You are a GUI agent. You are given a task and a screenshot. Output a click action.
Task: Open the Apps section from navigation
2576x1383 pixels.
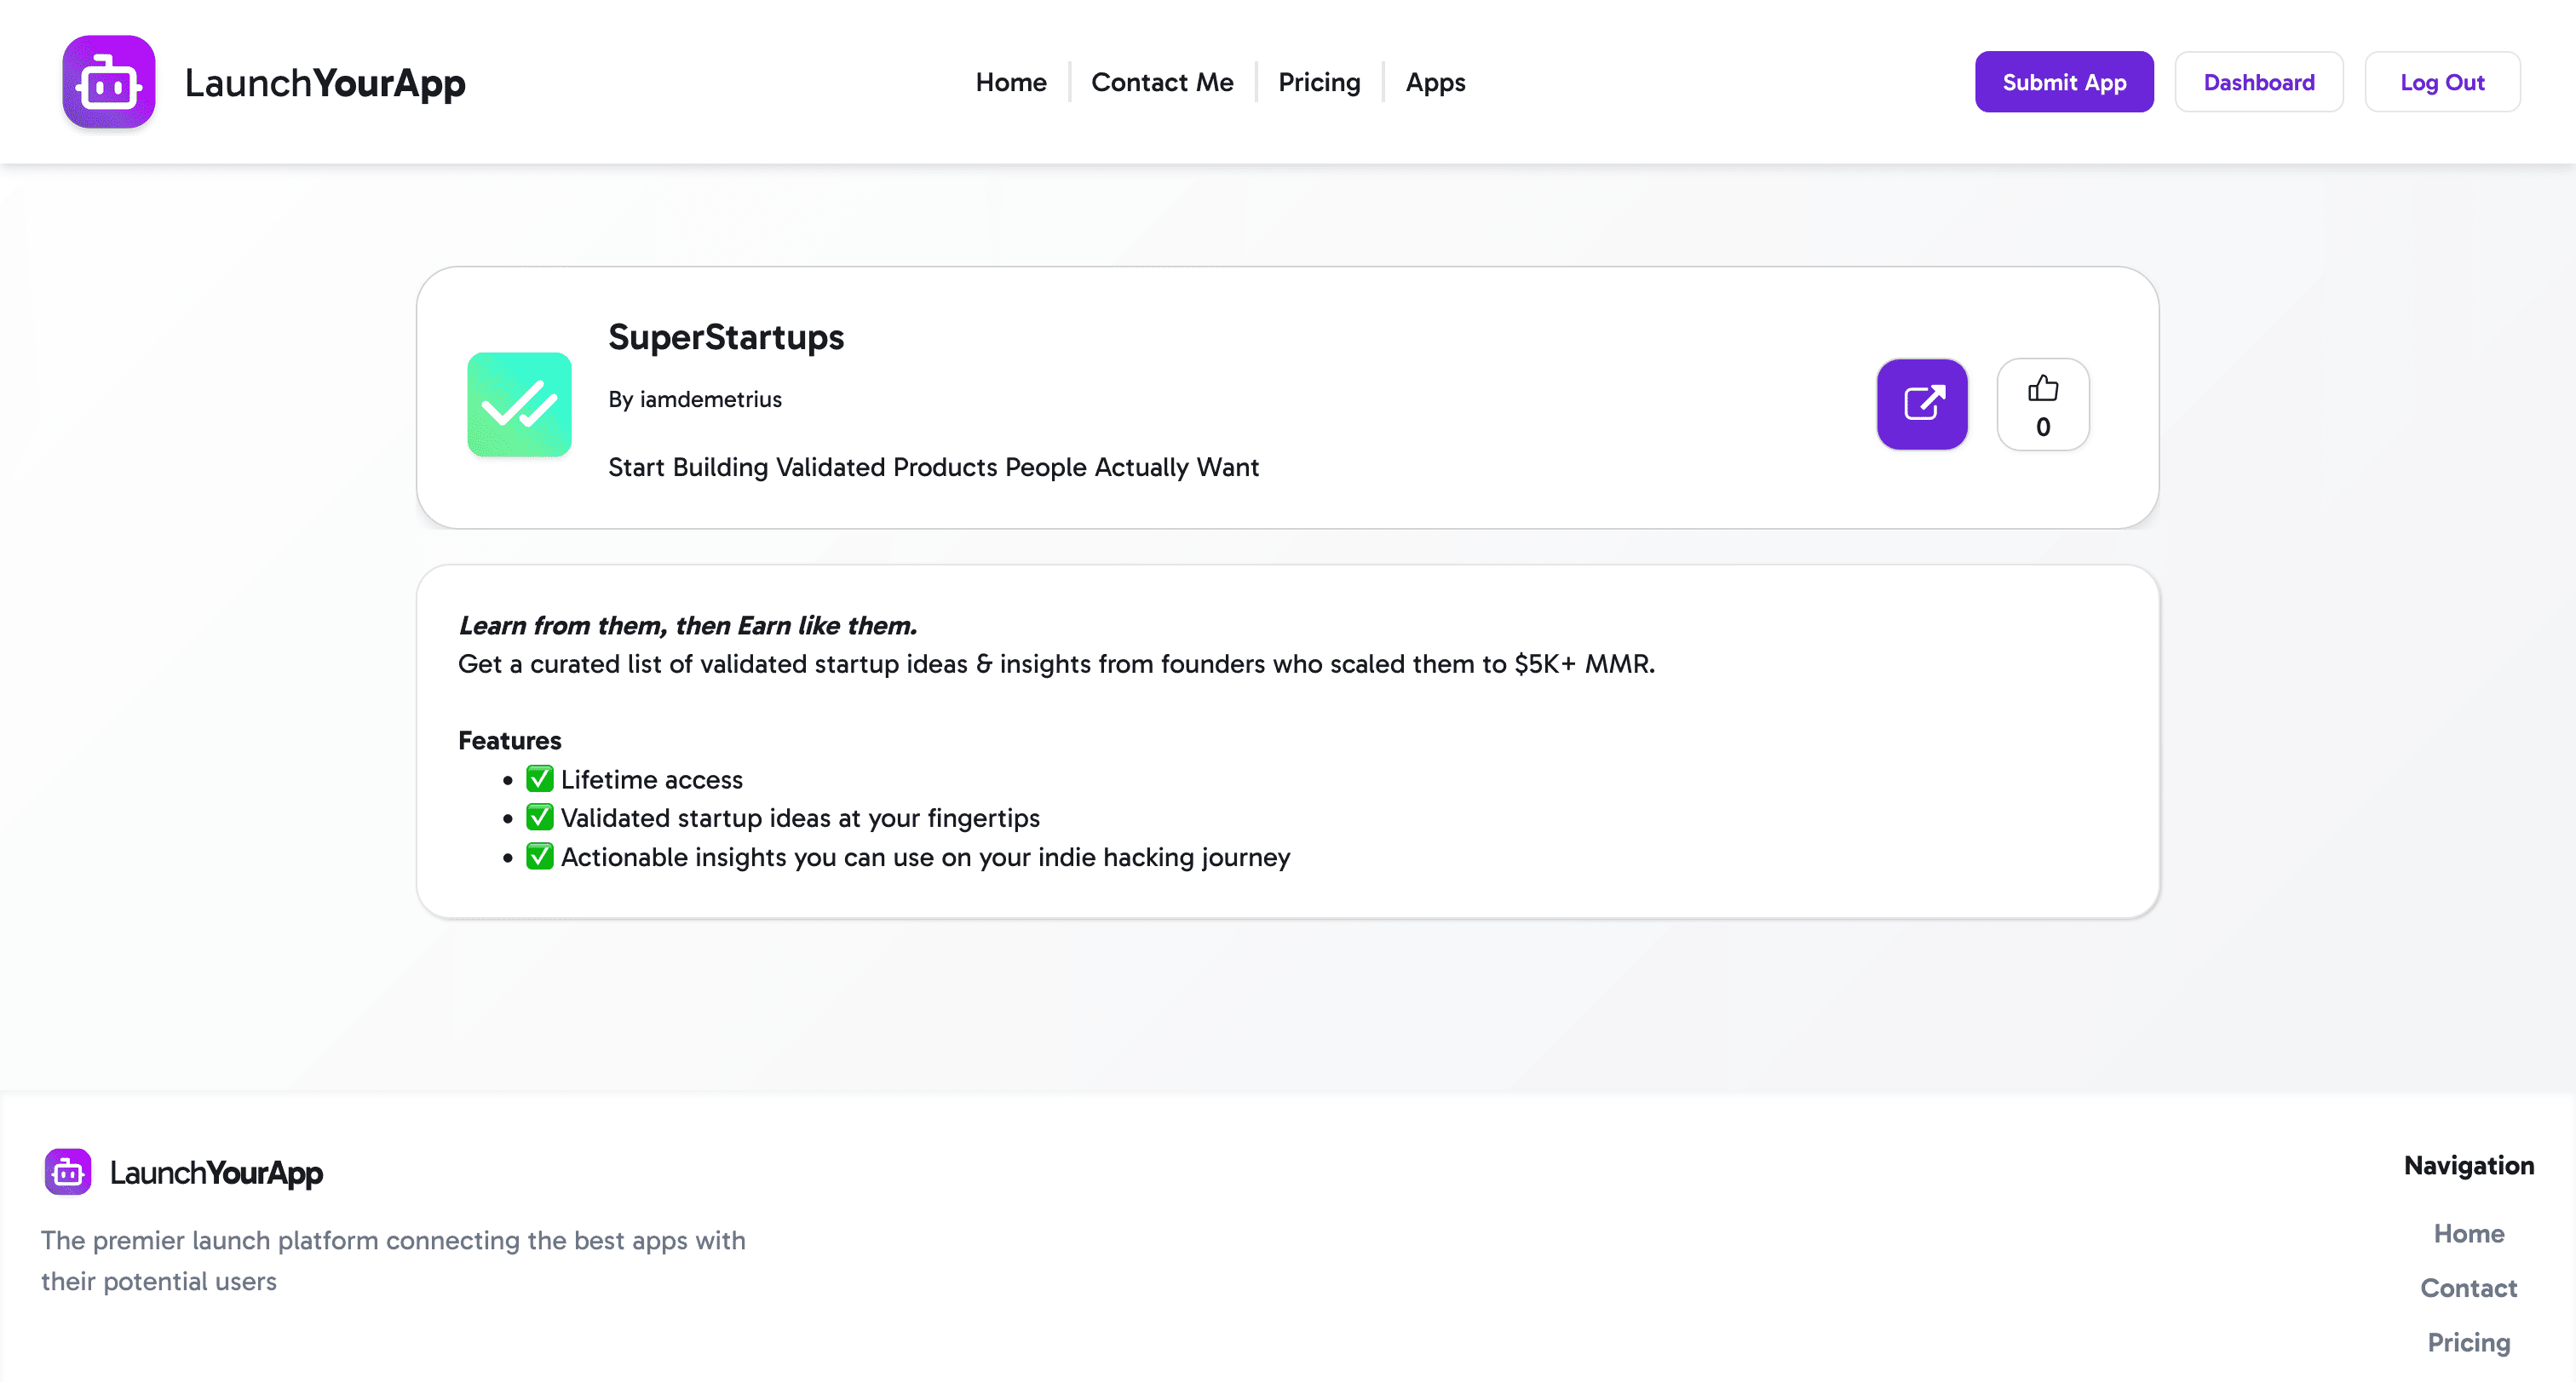click(x=1435, y=82)
